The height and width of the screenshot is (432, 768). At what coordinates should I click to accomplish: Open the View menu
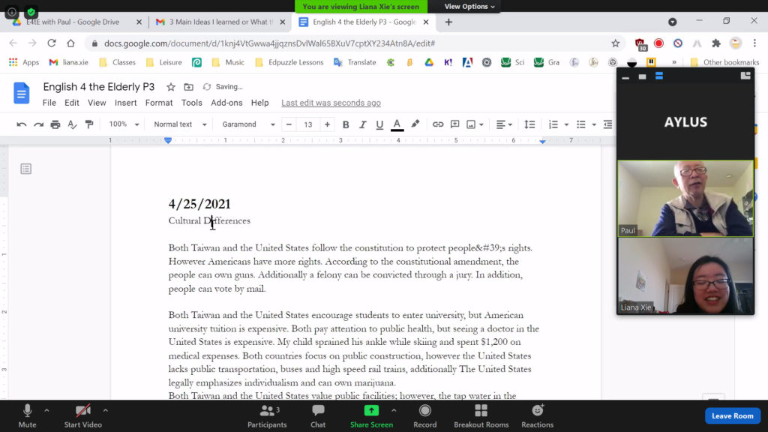click(x=97, y=103)
